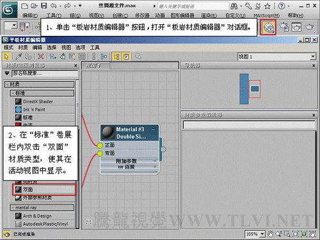Collapse the Standard (标准) rollout
Screen dimensions: 320x240
click(x=42, y=93)
